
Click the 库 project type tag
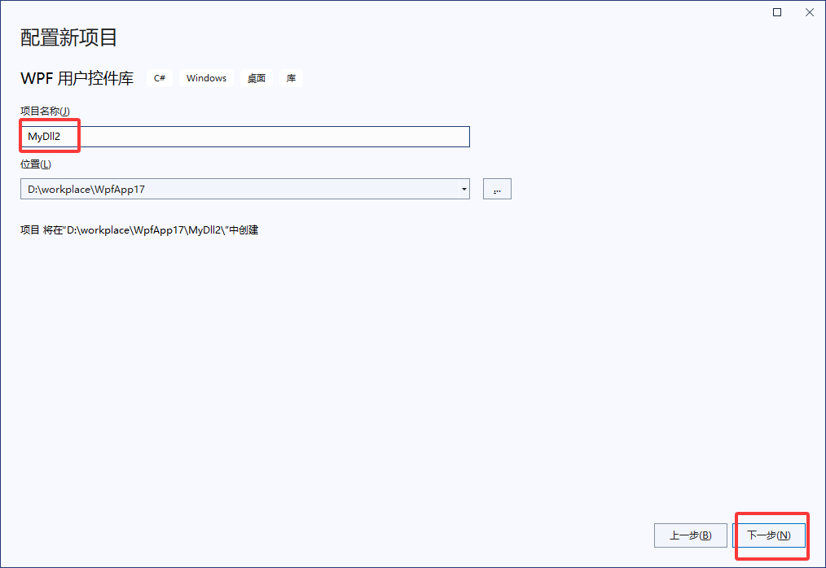pyautogui.click(x=291, y=77)
